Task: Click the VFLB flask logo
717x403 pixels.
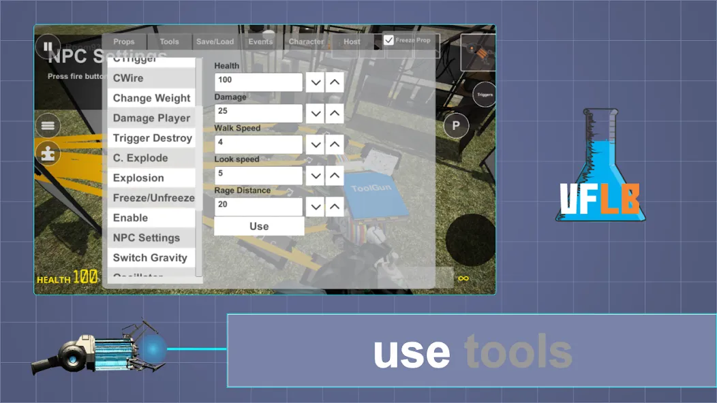Action: 600,165
